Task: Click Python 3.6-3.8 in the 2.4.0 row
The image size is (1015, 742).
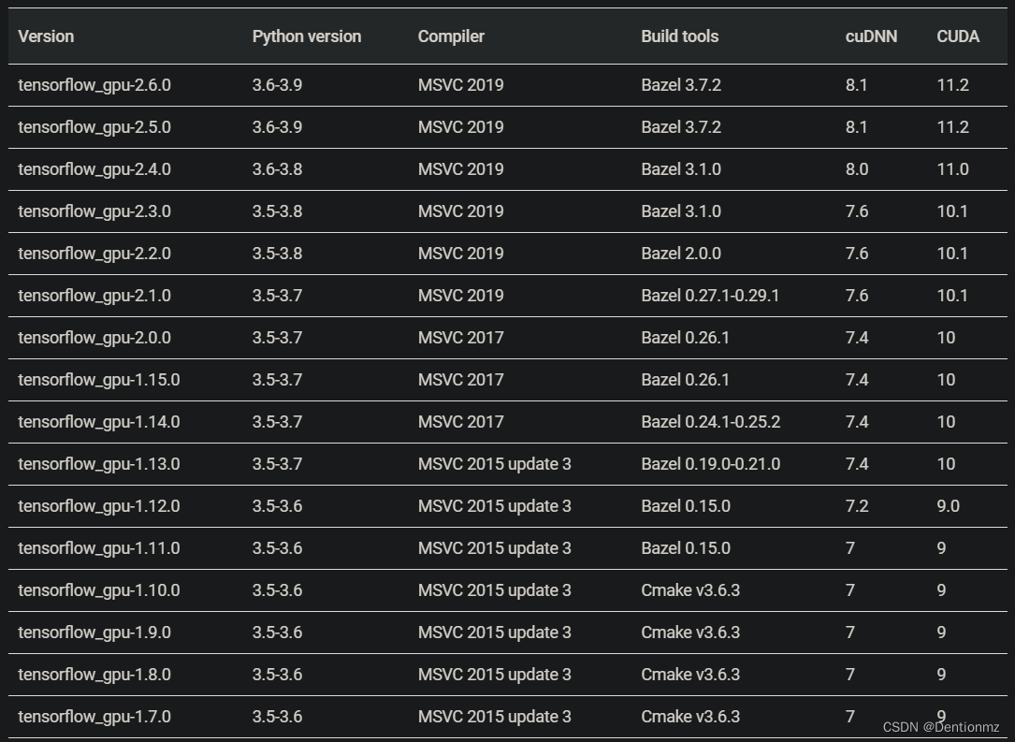Action: [277, 169]
